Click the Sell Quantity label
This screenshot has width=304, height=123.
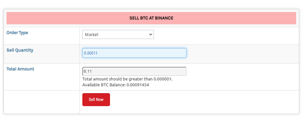(x=20, y=50)
